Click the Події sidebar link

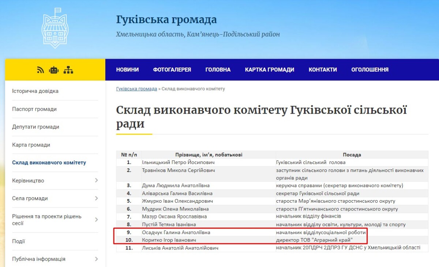point(19,241)
